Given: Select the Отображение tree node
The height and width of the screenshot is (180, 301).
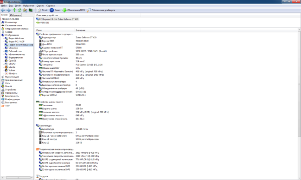Looking at the screenshot, I should click(x=12, y=35).
